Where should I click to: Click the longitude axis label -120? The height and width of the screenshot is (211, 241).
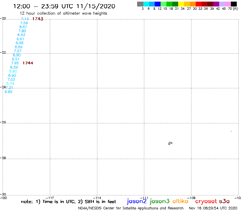(3, 198)
